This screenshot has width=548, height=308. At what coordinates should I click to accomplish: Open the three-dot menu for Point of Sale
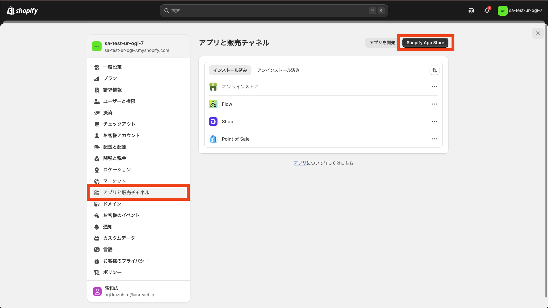tap(434, 139)
